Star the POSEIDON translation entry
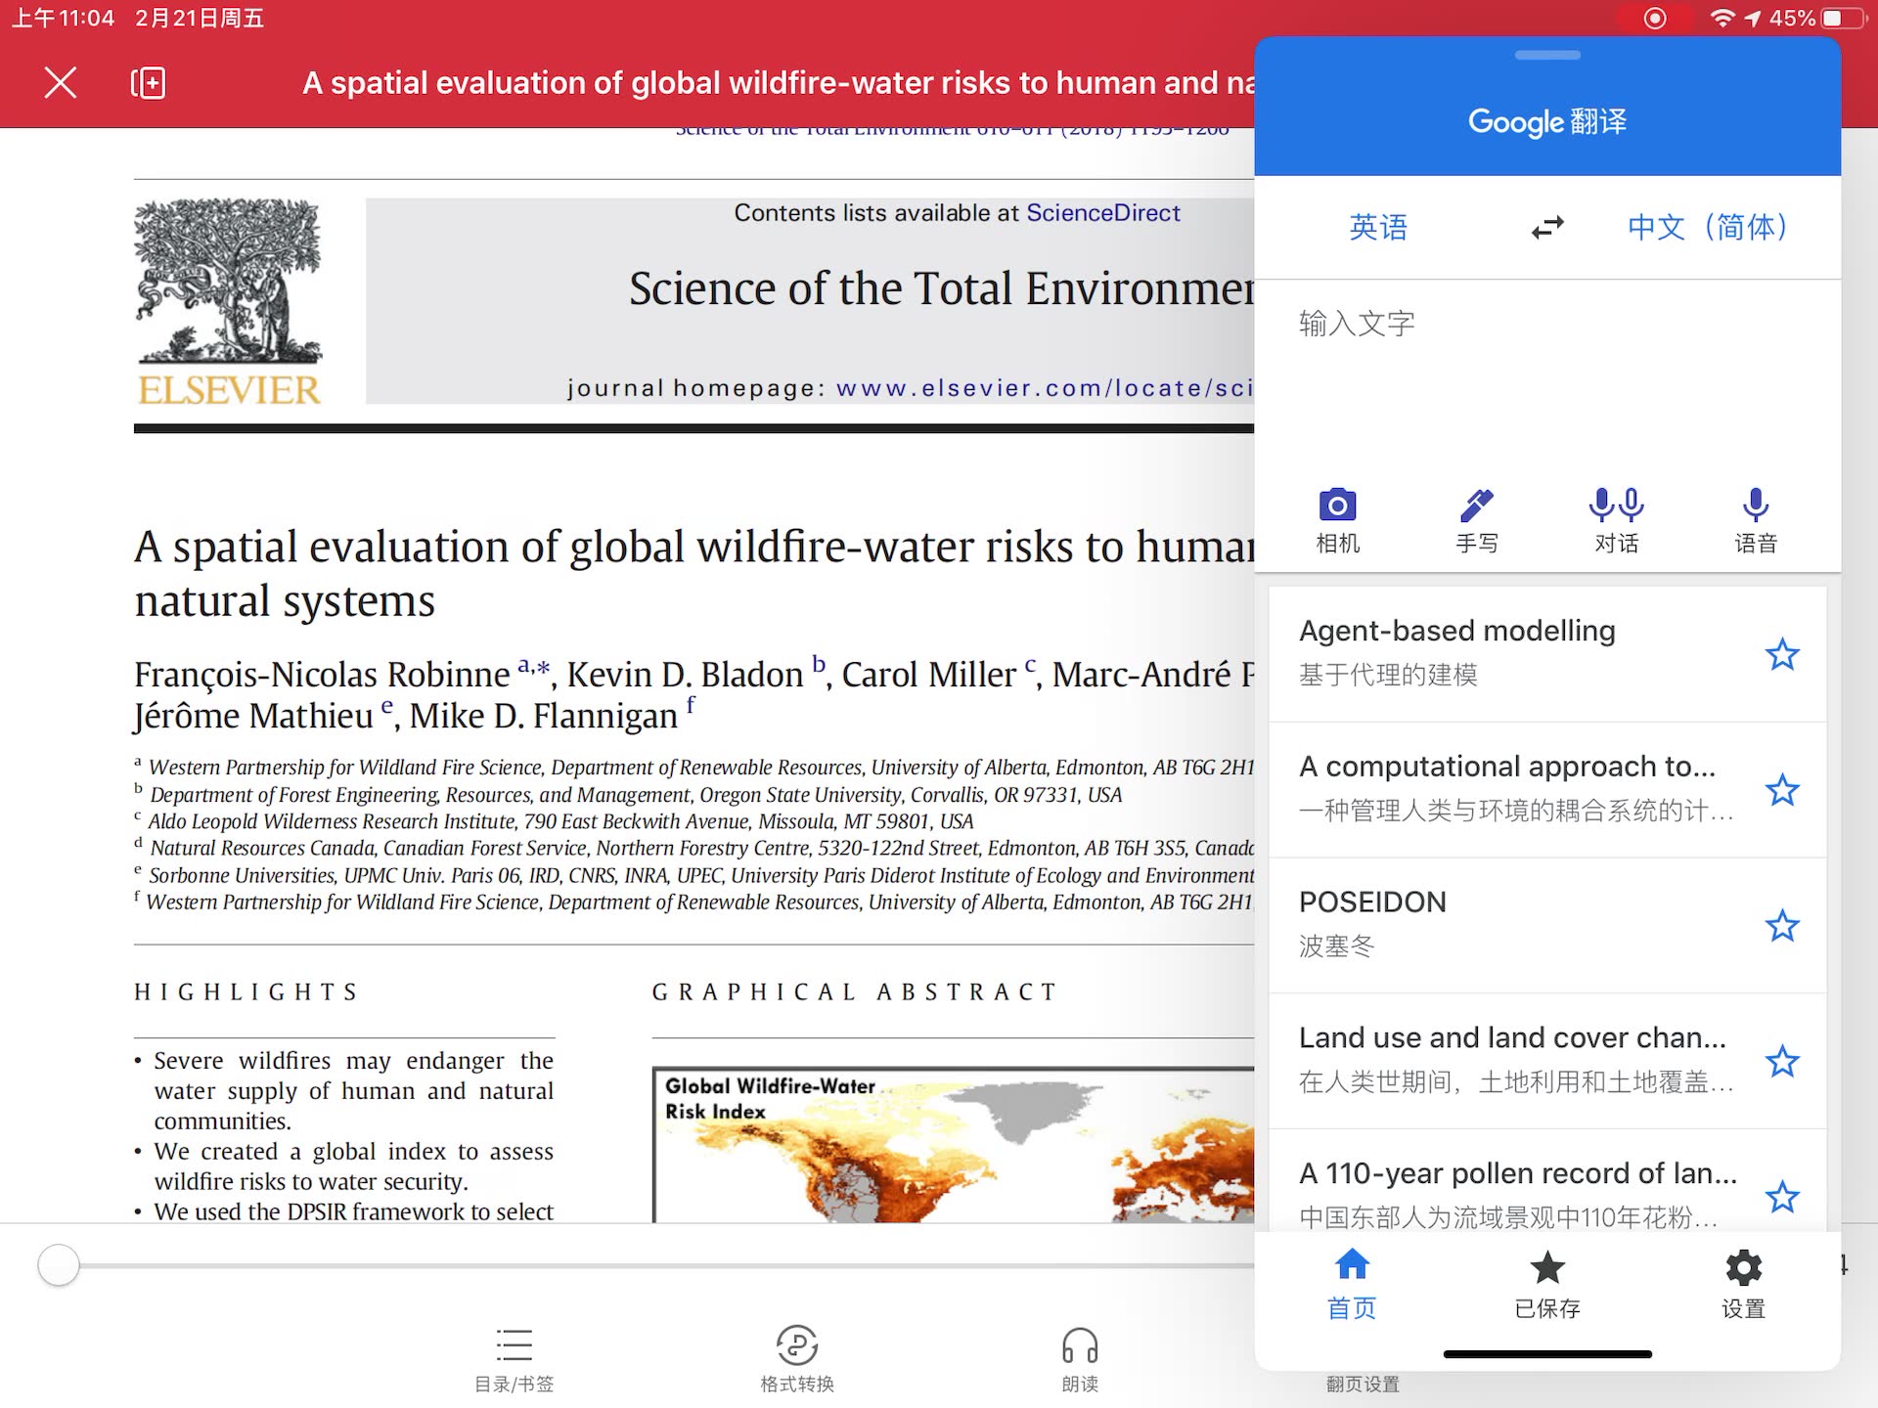 click(1782, 925)
